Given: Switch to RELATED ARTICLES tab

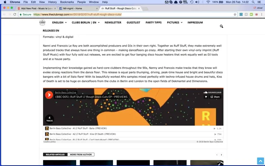Looking at the screenshot, I should coord(55,154).
